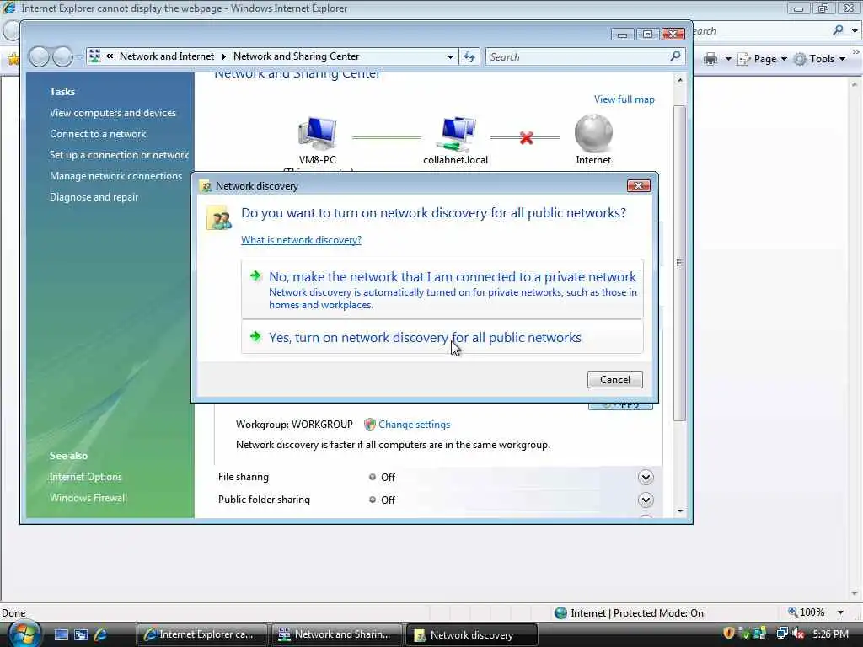Switch to Internet Explorer taskbar button
Screen dimensions: 863x647
[201, 634]
